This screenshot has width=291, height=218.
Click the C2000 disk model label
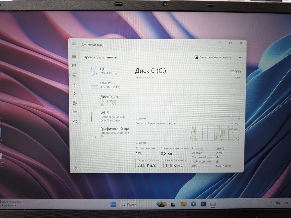(235, 72)
